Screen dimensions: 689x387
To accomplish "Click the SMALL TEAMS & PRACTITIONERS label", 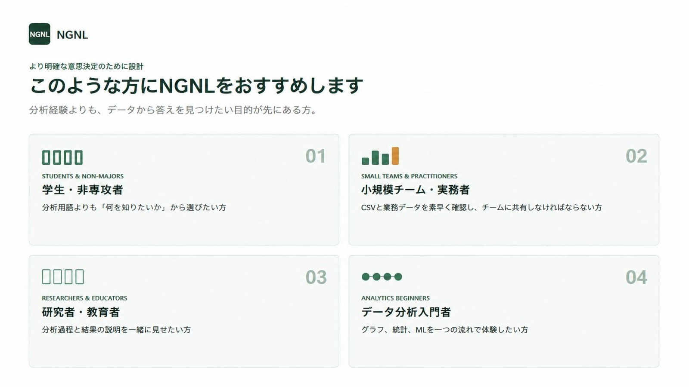I will [x=410, y=176].
